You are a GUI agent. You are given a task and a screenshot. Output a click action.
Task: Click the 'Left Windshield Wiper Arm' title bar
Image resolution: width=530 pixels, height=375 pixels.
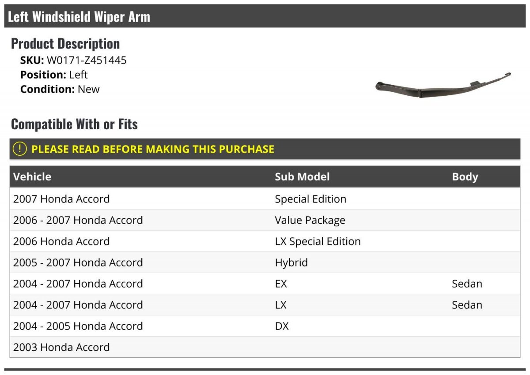pos(79,17)
